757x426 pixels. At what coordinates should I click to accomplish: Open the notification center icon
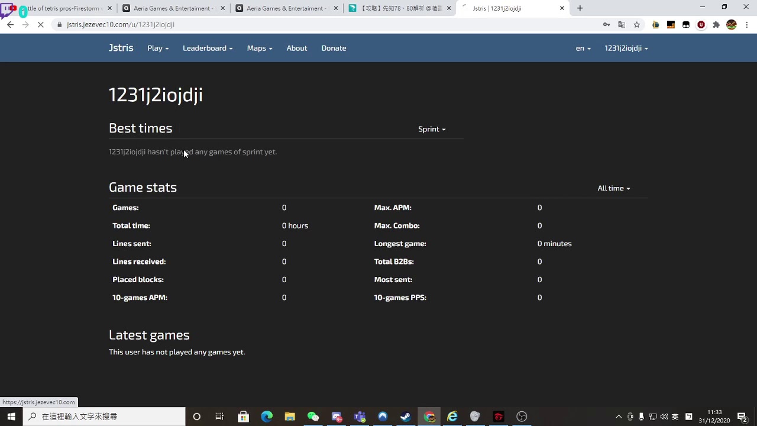point(742,417)
